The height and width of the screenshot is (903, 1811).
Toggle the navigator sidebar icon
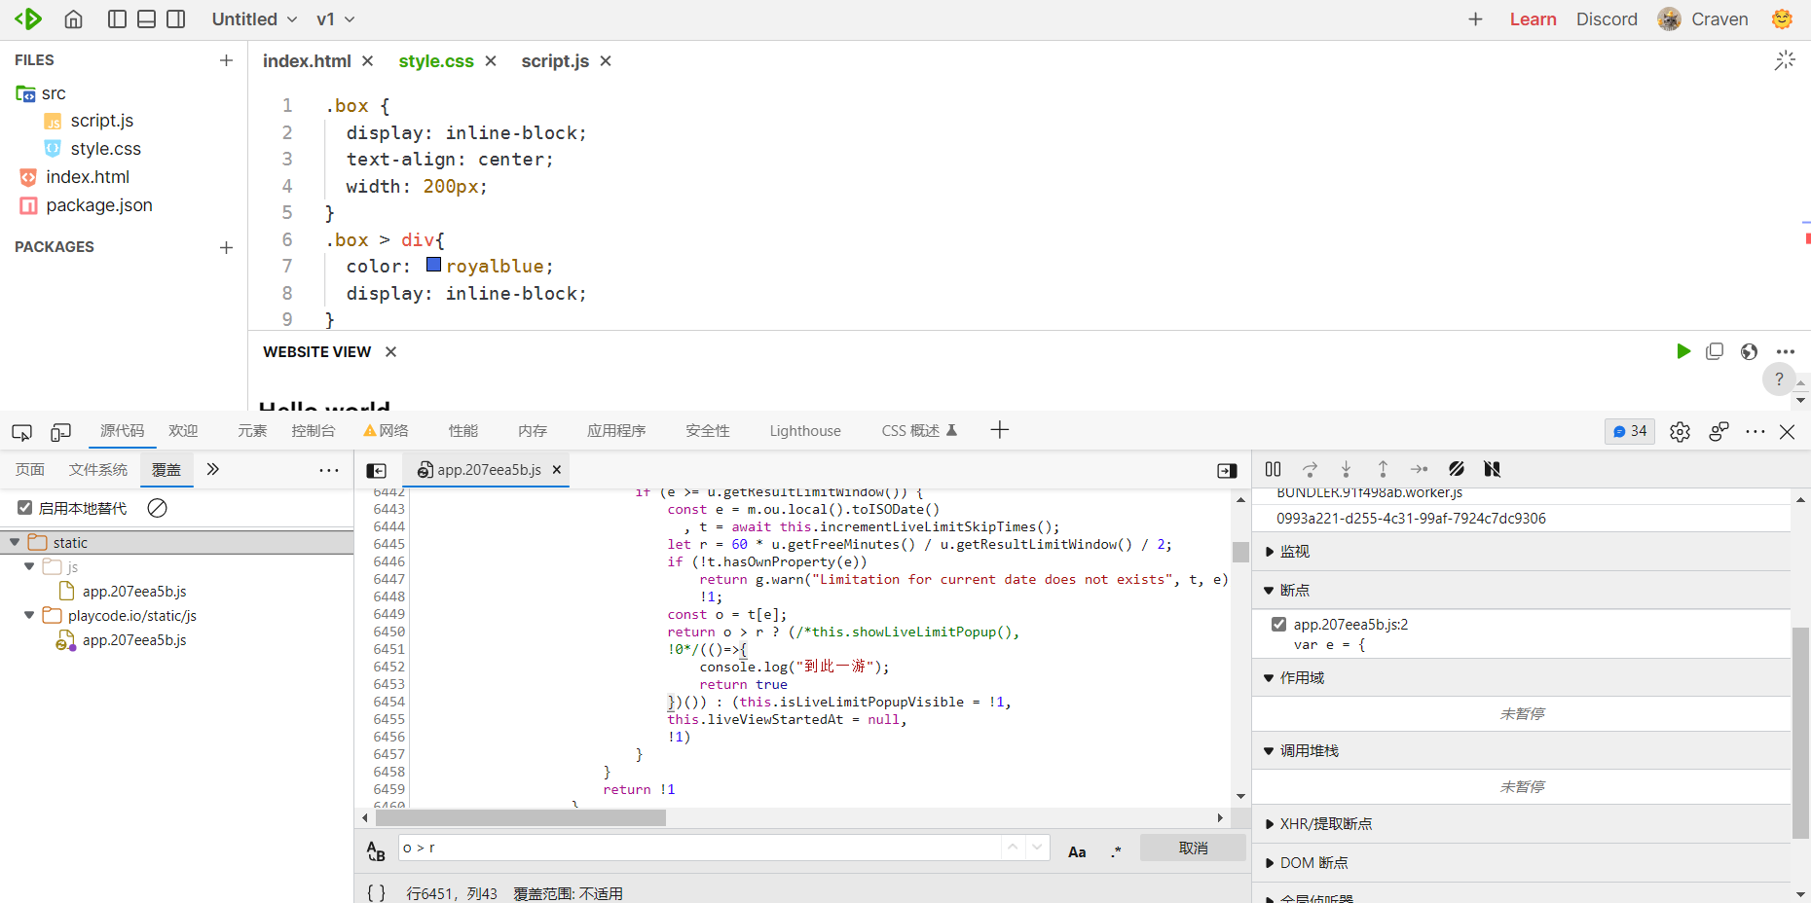376,470
